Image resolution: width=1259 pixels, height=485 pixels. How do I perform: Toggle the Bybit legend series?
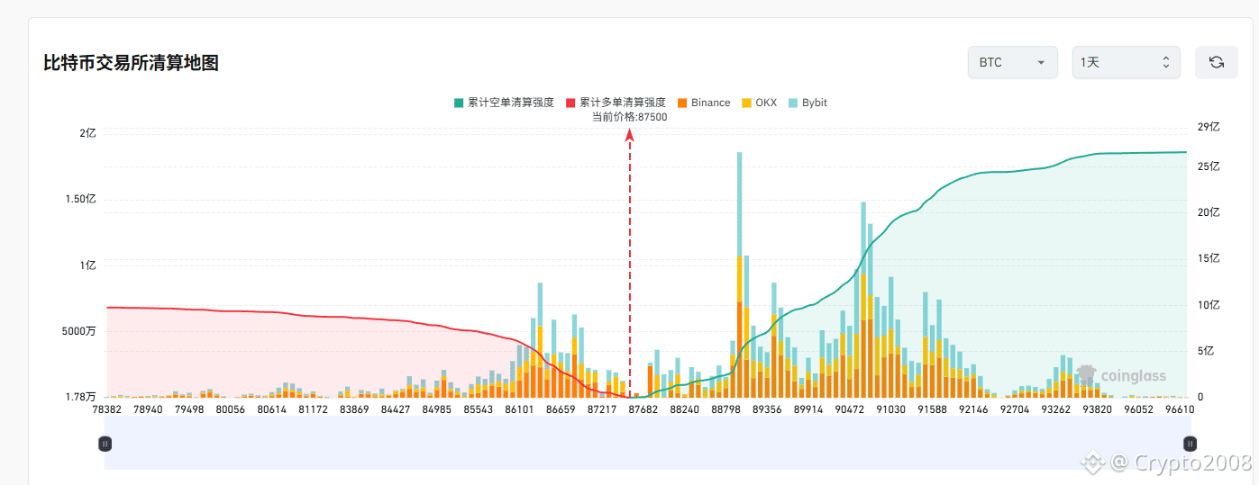(x=807, y=103)
